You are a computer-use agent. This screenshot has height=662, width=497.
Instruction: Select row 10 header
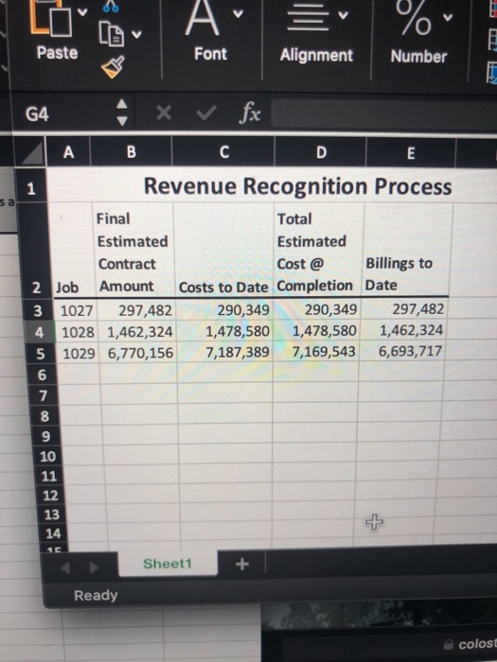(x=47, y=457)
